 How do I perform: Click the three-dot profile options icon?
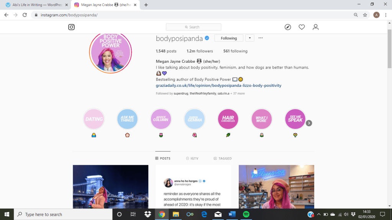(x=261, y=38)
